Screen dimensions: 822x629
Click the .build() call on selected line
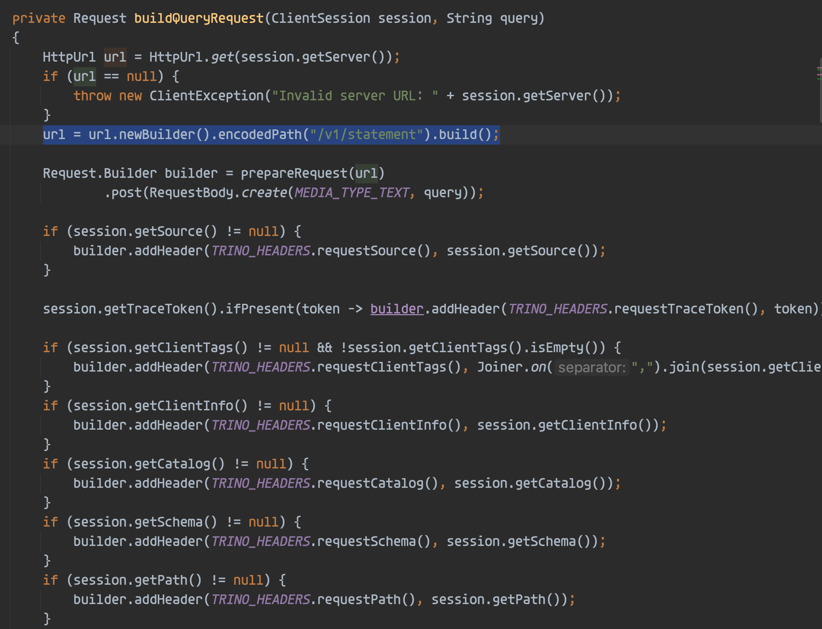[x=461, y=134]
